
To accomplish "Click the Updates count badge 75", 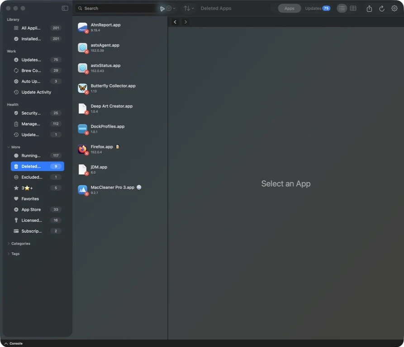I will pos(326,8).
